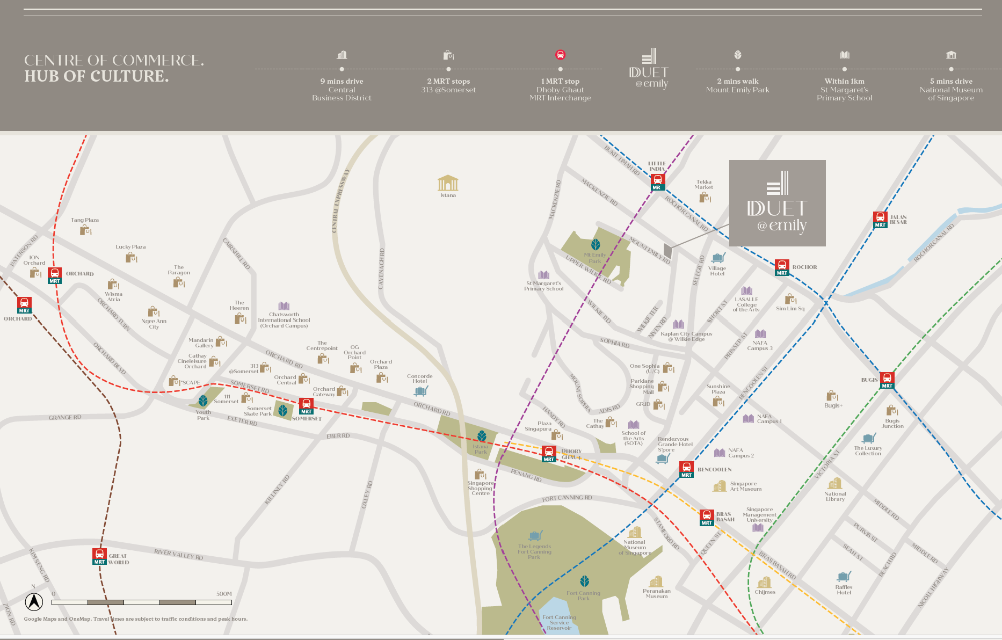Screen dimensions: 1002x640
Task: Click the Fort Canning Park leaf icon
Action: coord(585,581)
